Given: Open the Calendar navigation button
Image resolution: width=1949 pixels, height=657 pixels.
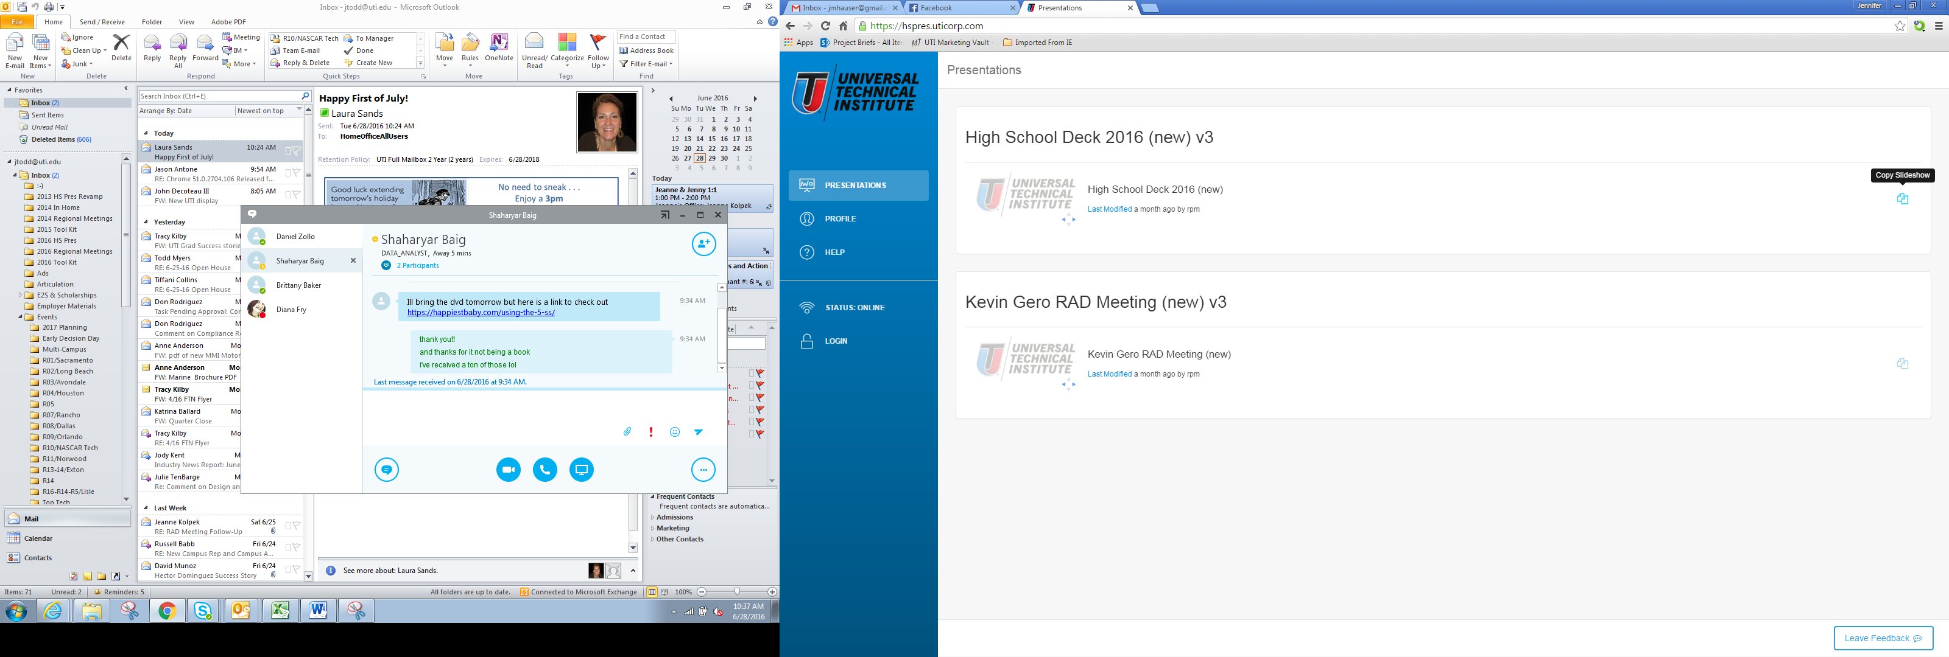Looking at the screenshot, I should [68, 538].
